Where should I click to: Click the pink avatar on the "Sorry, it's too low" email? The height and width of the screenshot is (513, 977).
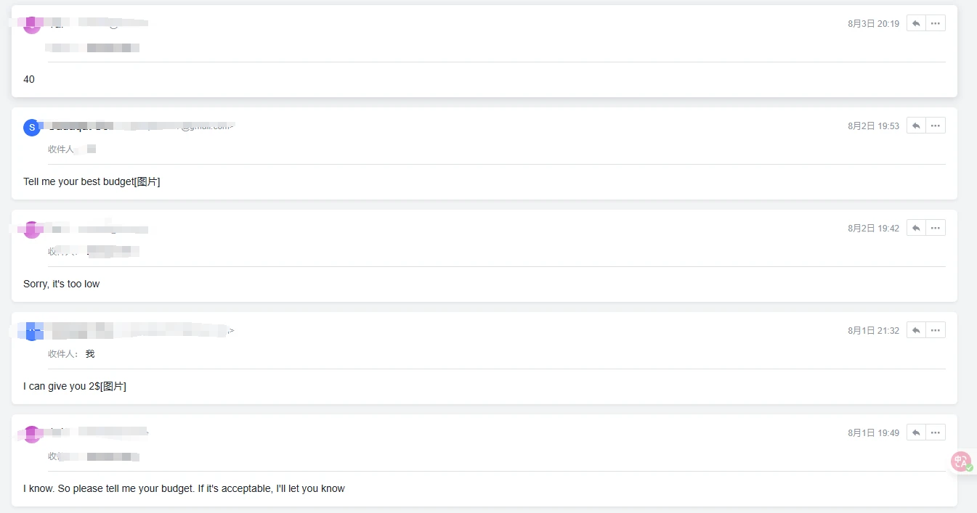(x=31, y=230)
